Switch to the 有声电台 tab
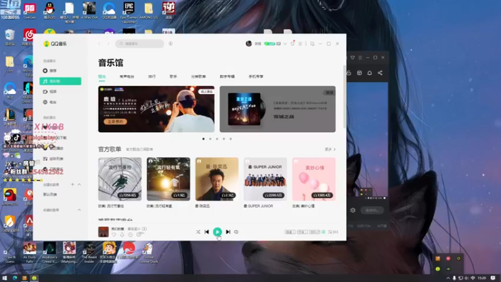 (x=127, y=76)
